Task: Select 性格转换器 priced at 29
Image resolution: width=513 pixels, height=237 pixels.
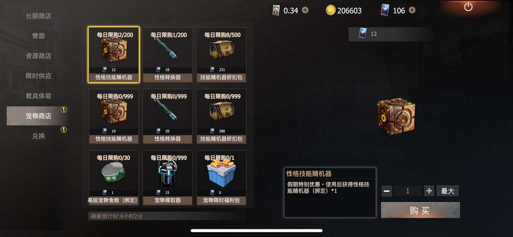Action: click(167, 116)
